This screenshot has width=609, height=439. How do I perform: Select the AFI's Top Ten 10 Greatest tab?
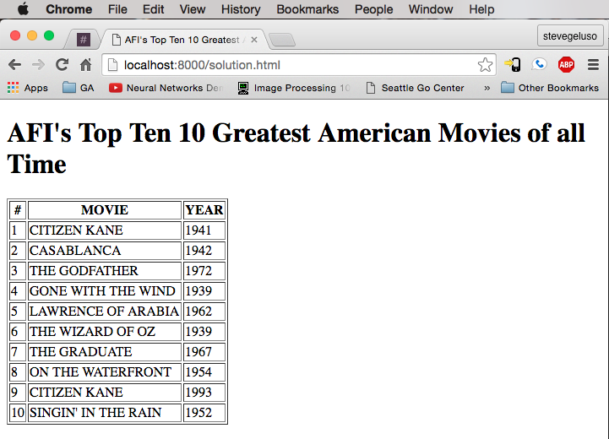pos(182,40)
